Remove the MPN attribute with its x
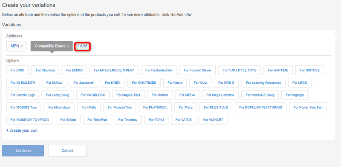Image resolution: width=341 pixels, height=167 pixels. pos(22,46)
